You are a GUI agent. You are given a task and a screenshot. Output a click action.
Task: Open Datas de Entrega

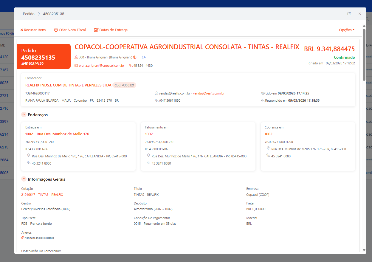click(111, 30)
